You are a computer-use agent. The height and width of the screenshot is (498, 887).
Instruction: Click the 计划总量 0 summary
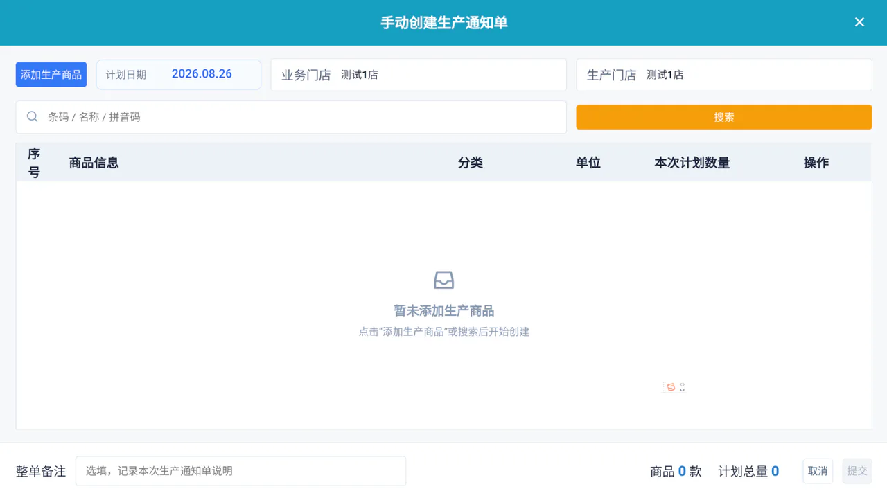(748, 472)
